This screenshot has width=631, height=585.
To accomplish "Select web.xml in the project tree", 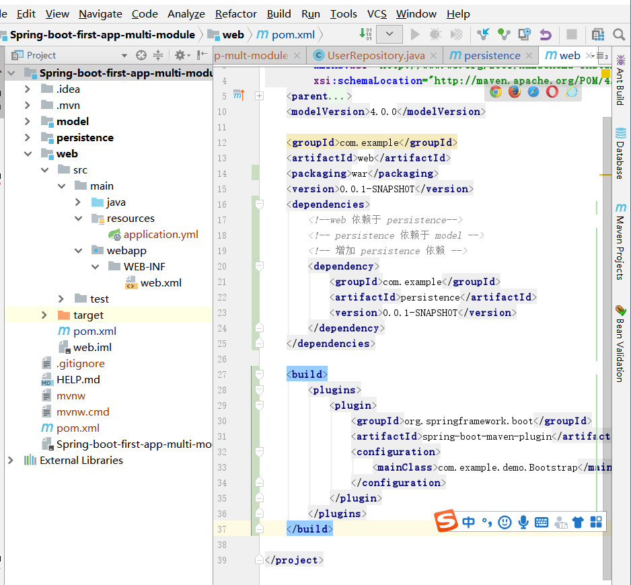I will [160, 282].
